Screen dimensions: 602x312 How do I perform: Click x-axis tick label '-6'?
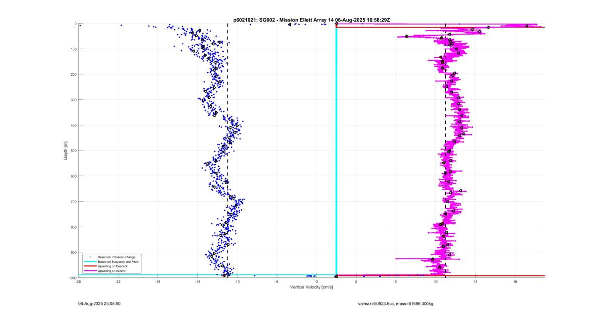point(276,282)
